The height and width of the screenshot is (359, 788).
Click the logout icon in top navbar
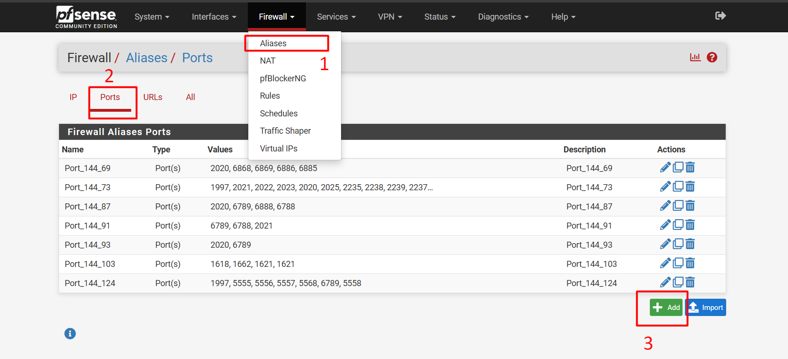click(x=720, y=16)
